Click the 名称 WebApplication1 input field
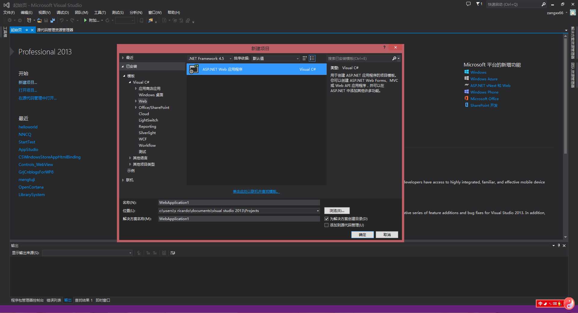Screen dimensions: 578x313 click(x=239, y=203)
